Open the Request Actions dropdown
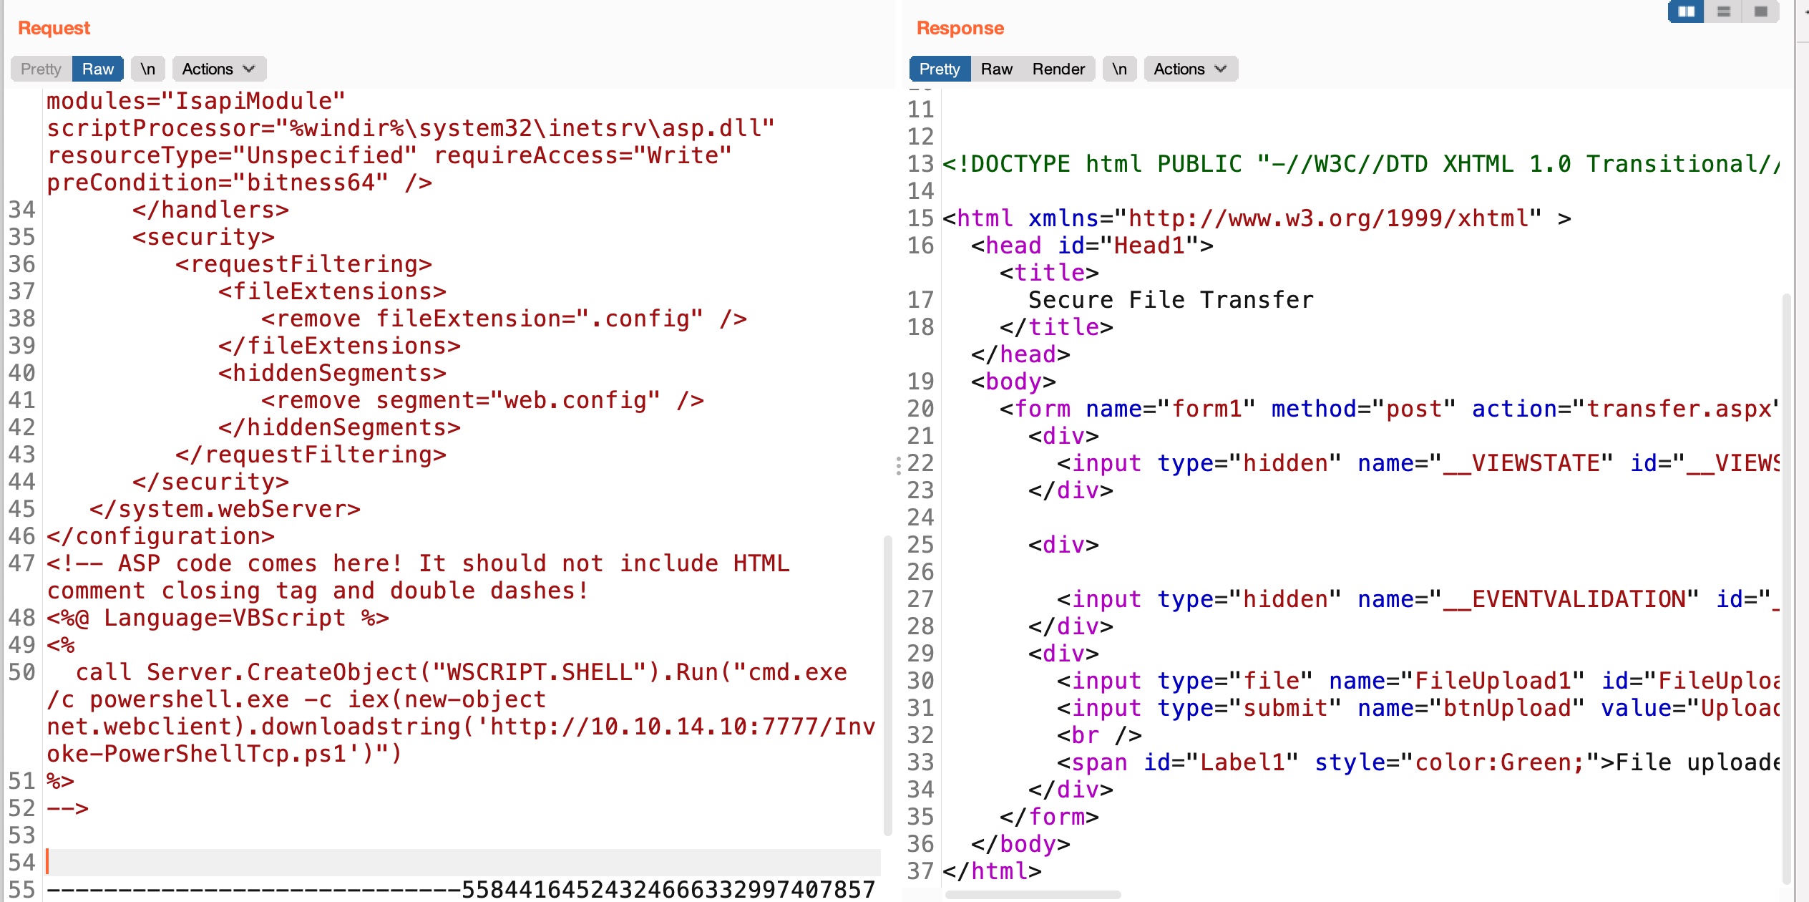This screenshot has width=1809, height=902. pos(218,69)
